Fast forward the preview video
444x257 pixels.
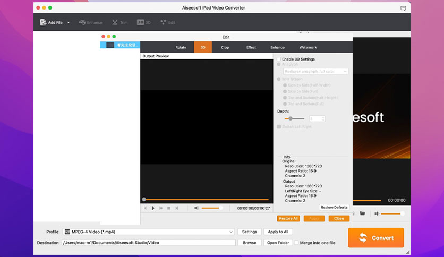click(x=161, y=208)
